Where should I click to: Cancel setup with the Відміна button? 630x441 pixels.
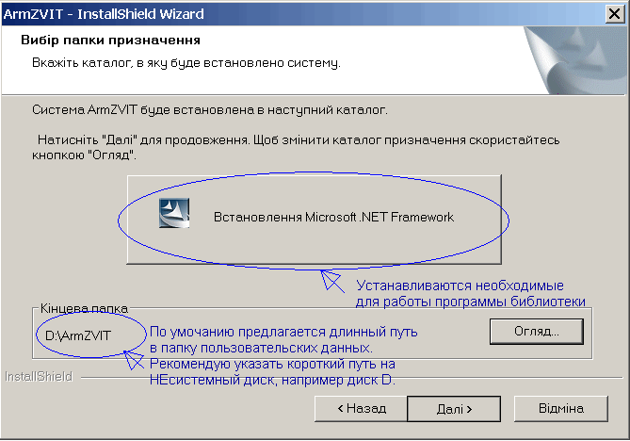point(561,409)
